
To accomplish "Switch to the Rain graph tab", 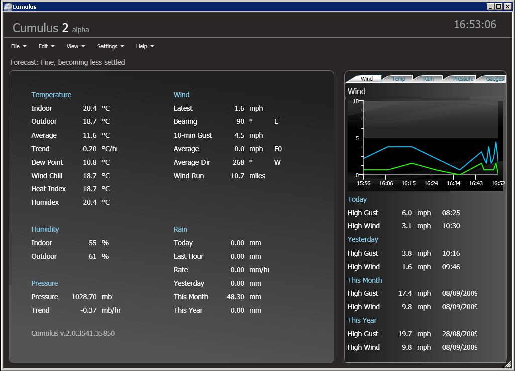I will coord(428,79).
